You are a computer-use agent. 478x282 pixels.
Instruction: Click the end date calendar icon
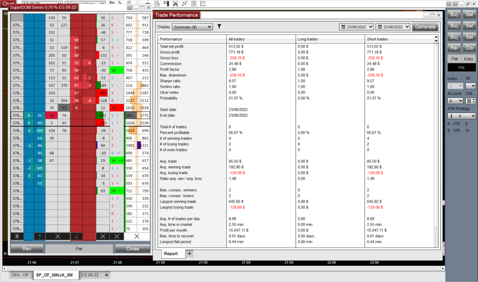coord(380,27)
